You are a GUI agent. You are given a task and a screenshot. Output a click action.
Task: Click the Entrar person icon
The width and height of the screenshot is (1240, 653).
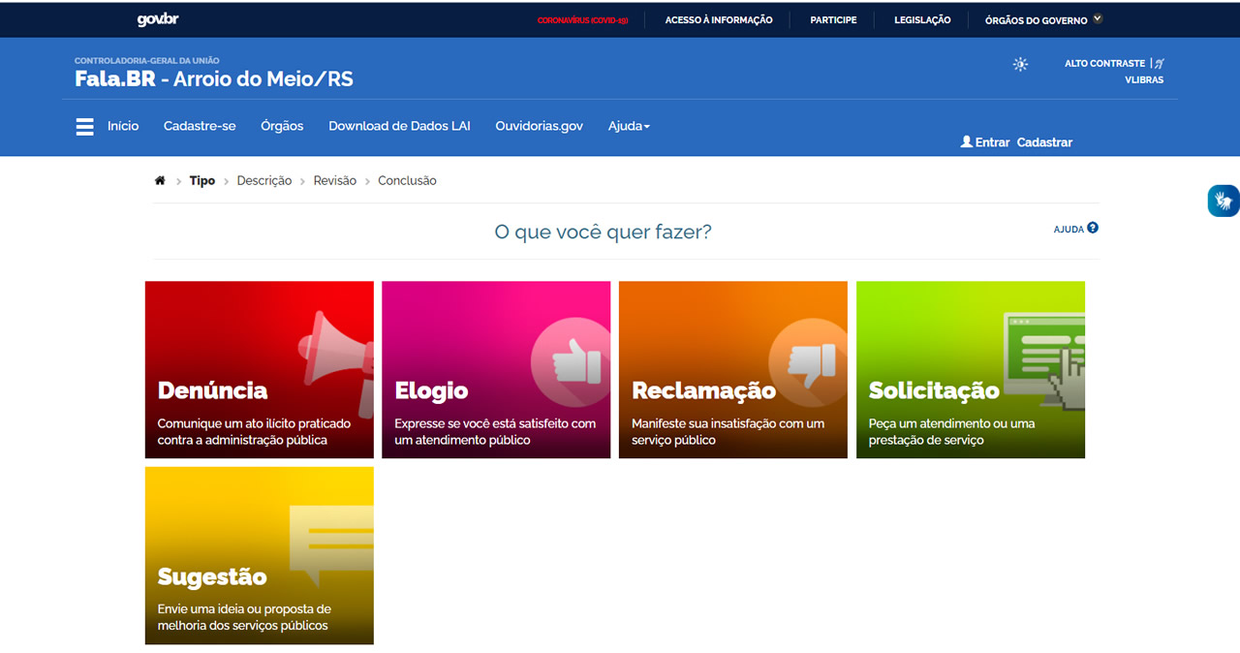[x=966, y=141]
